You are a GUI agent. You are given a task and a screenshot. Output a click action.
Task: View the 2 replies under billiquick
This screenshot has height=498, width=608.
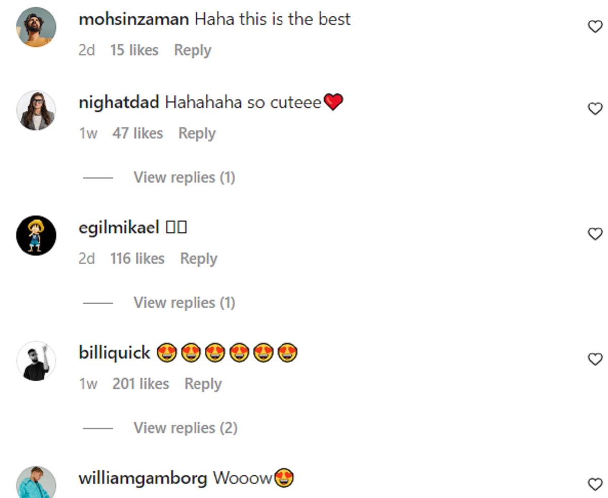[x=185, y=428]
